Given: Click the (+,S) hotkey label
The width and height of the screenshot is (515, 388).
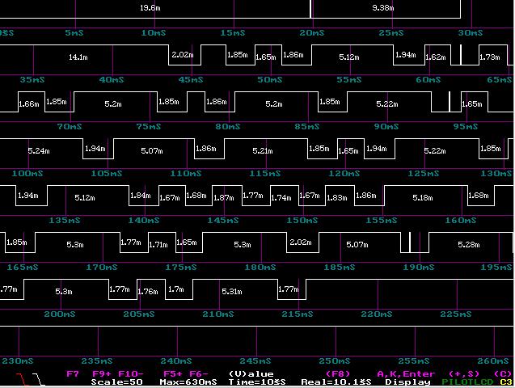Looking at the screenshot, I should pos(464,374).
